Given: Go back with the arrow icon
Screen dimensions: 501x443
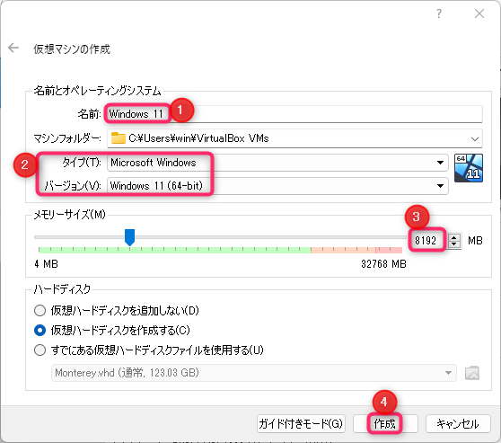Looking at the screenshot, I should [13, 48].
